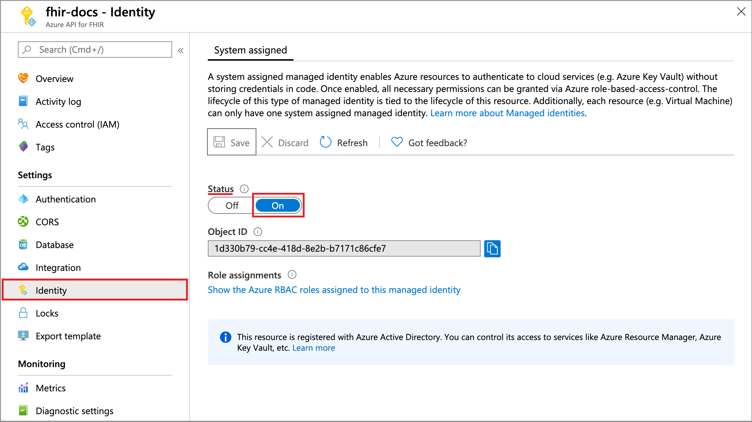Click the Refresh button label
Image resolution: width=752 pixels, height=422 pixels.
click(x=352, y=143)
